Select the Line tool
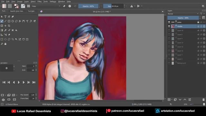206x116 pixels. coord(5,21)
